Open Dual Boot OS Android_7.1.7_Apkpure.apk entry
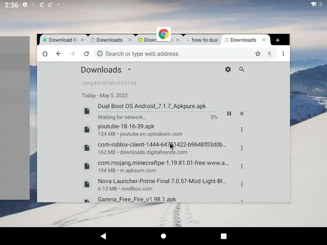The image size is (327, 245). pos(152,106)
